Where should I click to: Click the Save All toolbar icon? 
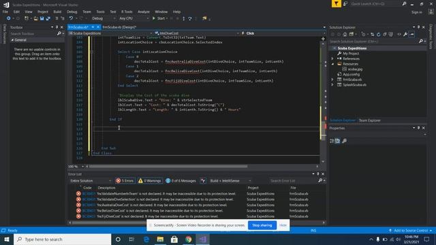point(48,18)
